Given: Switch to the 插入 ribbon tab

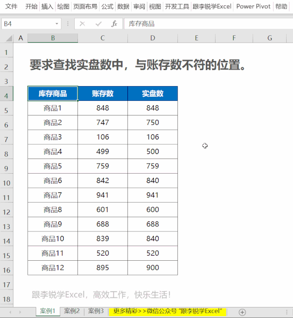Looking at the screenshot, I should 47,6.
